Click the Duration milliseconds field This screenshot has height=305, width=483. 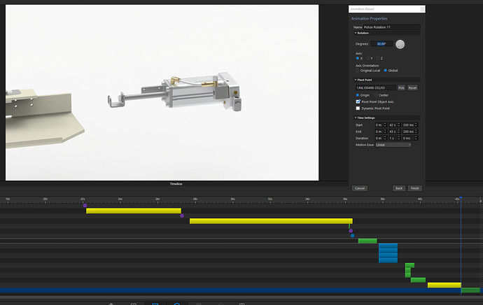click(410, 139)
